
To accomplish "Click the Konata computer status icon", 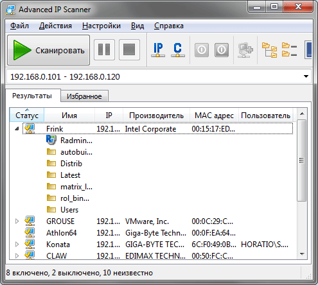I will [x=30, y=244].
